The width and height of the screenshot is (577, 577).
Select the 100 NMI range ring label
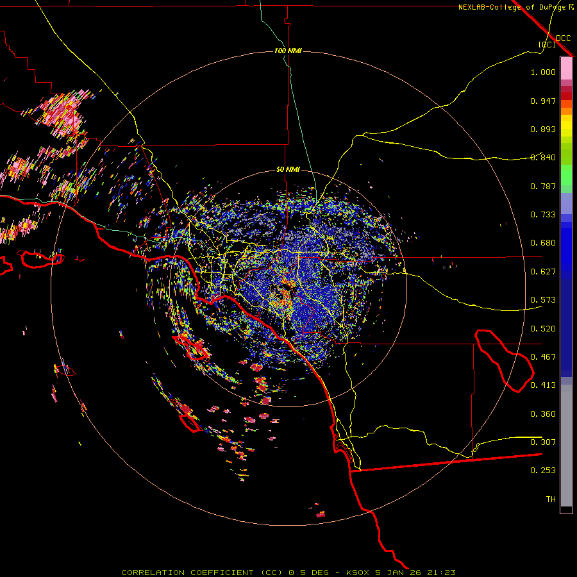288,51
